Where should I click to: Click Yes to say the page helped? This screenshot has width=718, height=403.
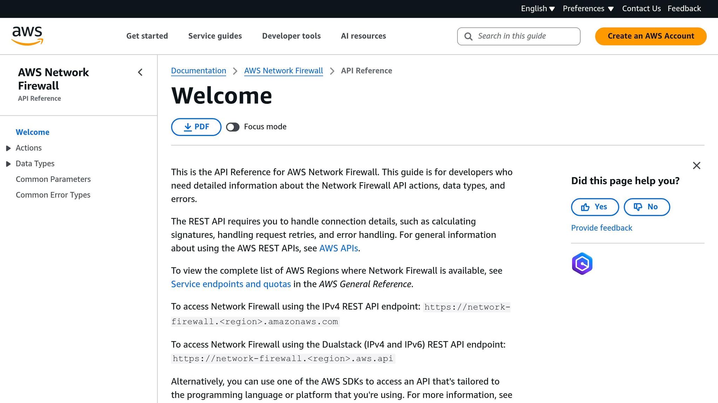click(595, 207)
